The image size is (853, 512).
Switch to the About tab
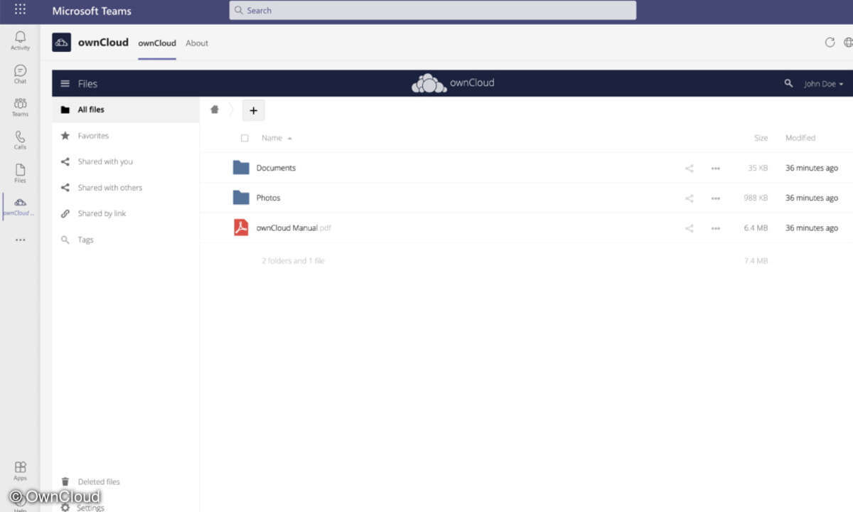click(x=197, y=43)
